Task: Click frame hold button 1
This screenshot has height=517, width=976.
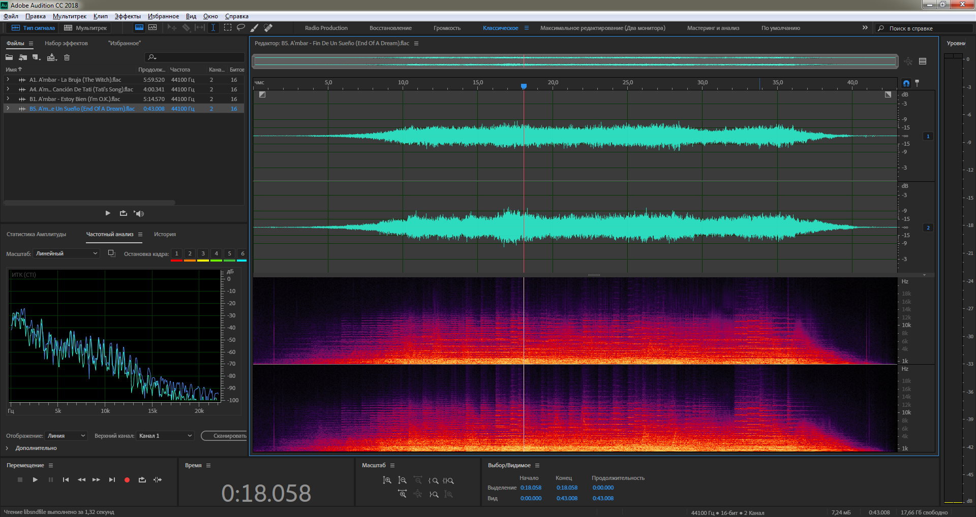Action: pos(176,253)
